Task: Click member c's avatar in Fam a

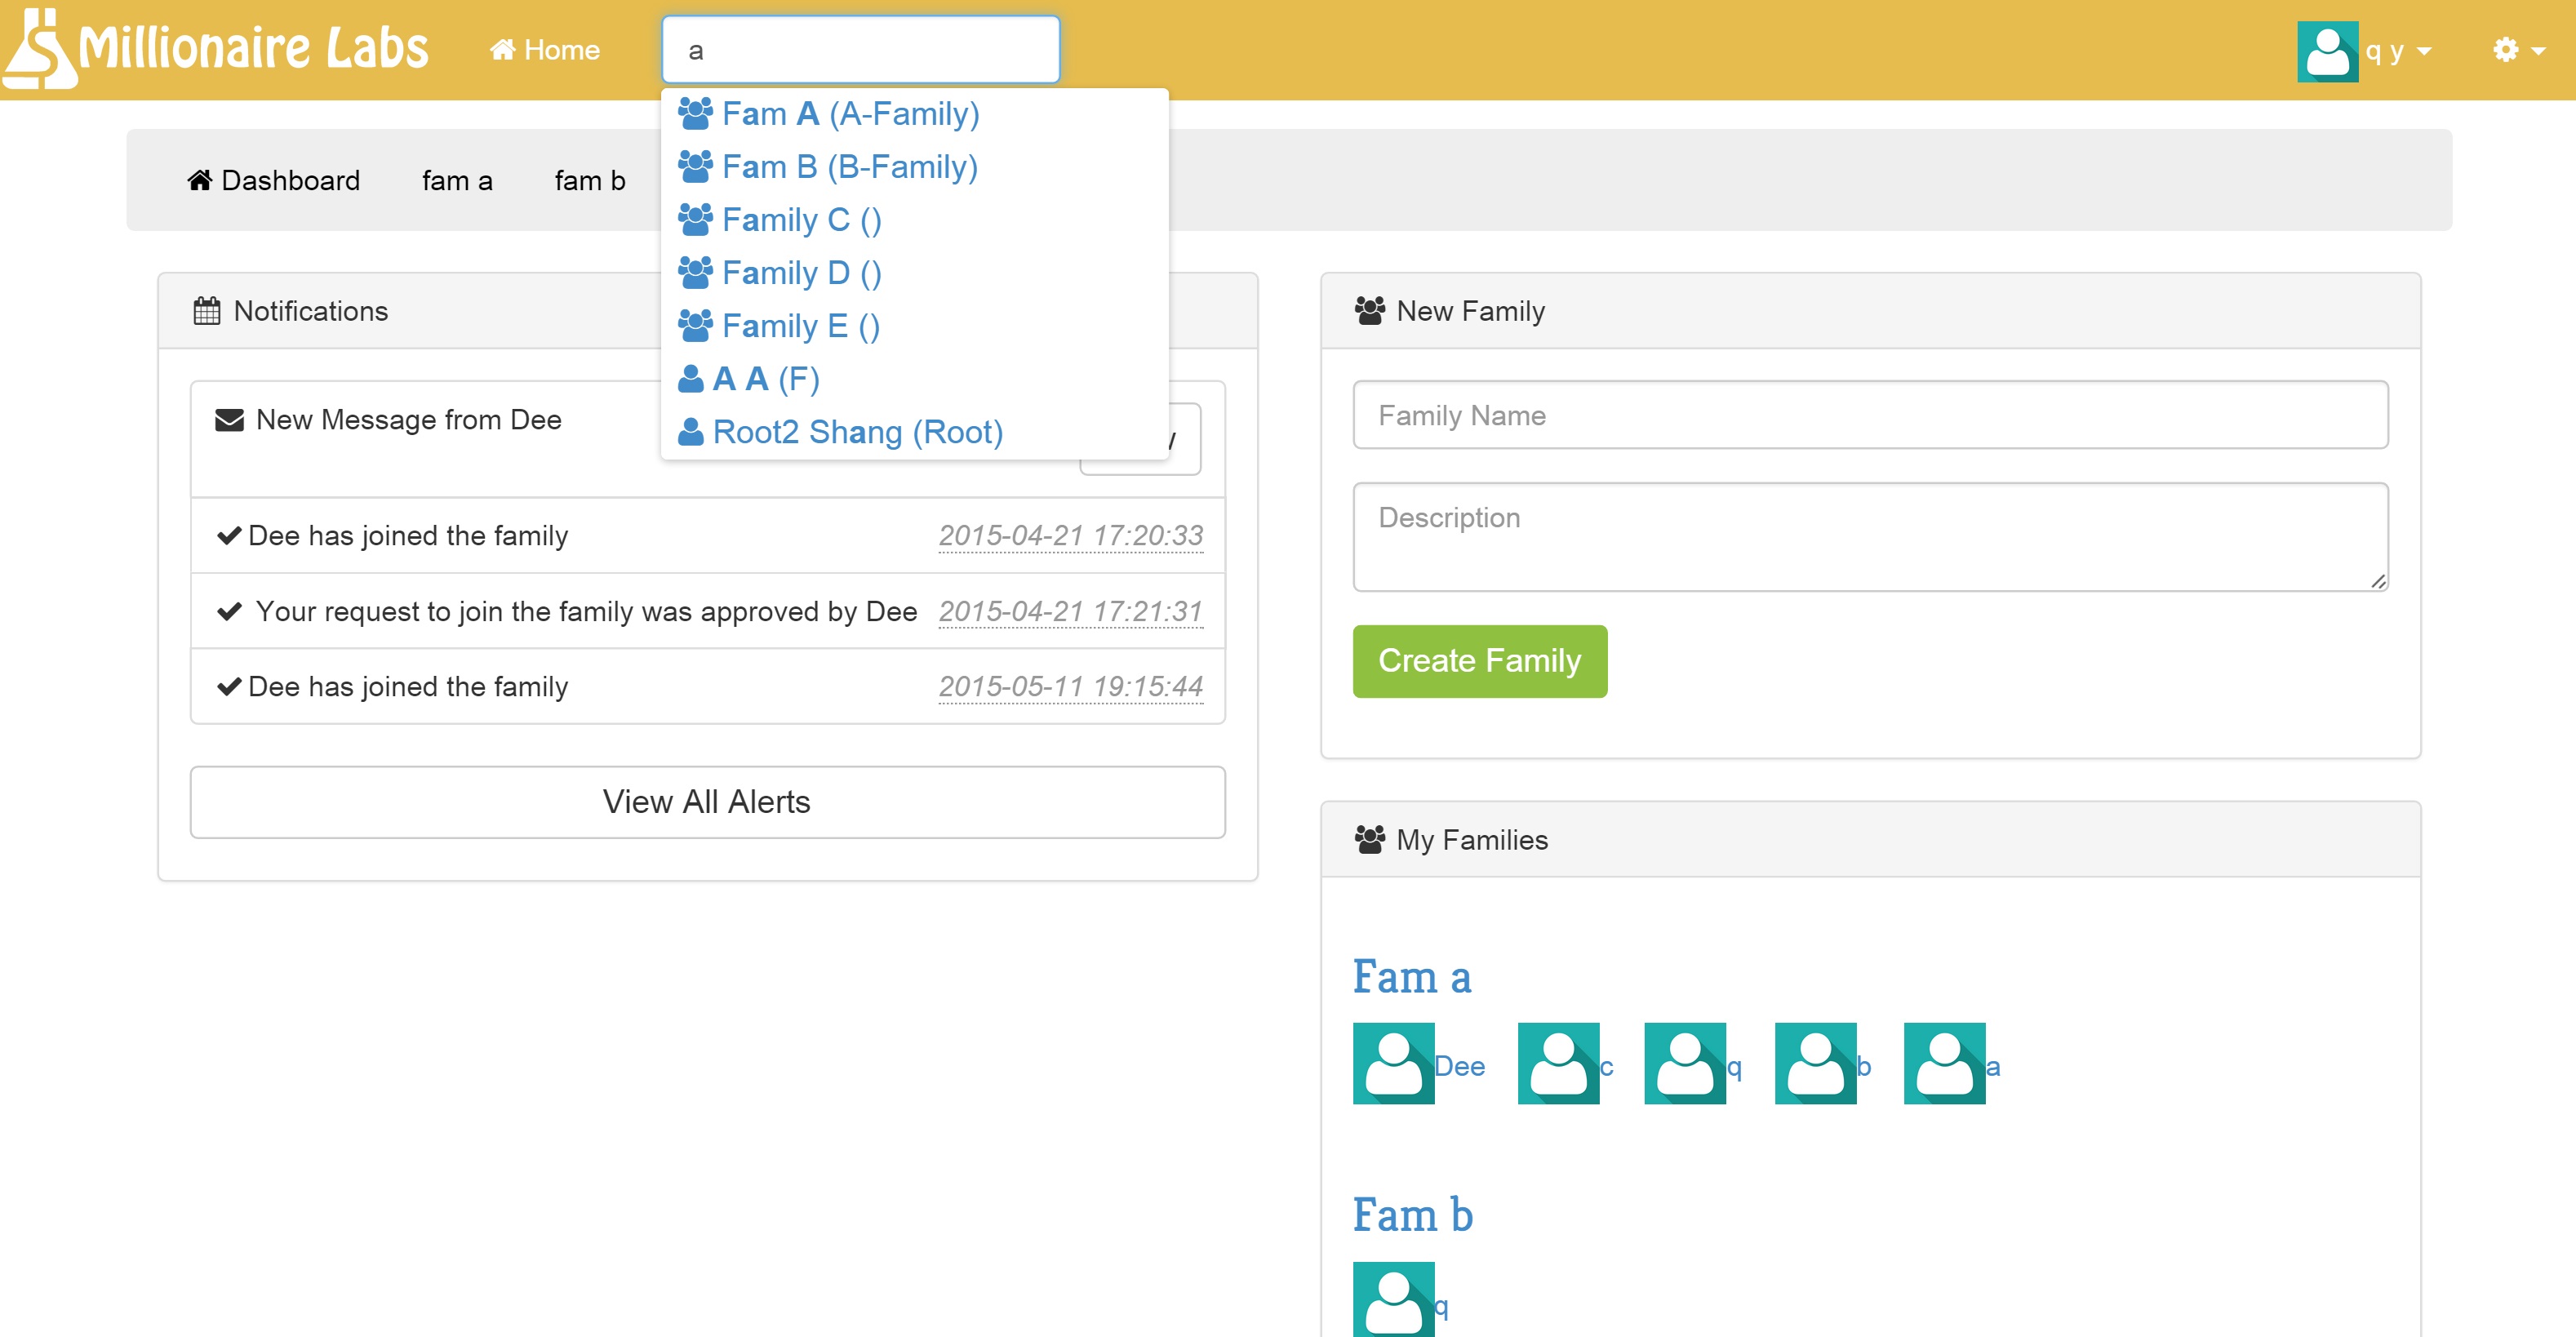Action: tap(1557, 1063)
